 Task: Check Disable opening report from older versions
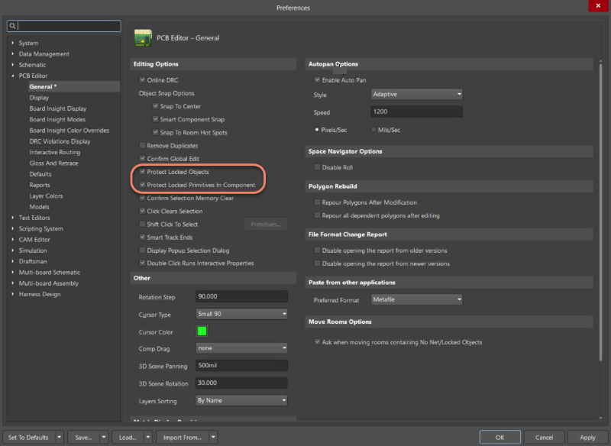(317, 250)
